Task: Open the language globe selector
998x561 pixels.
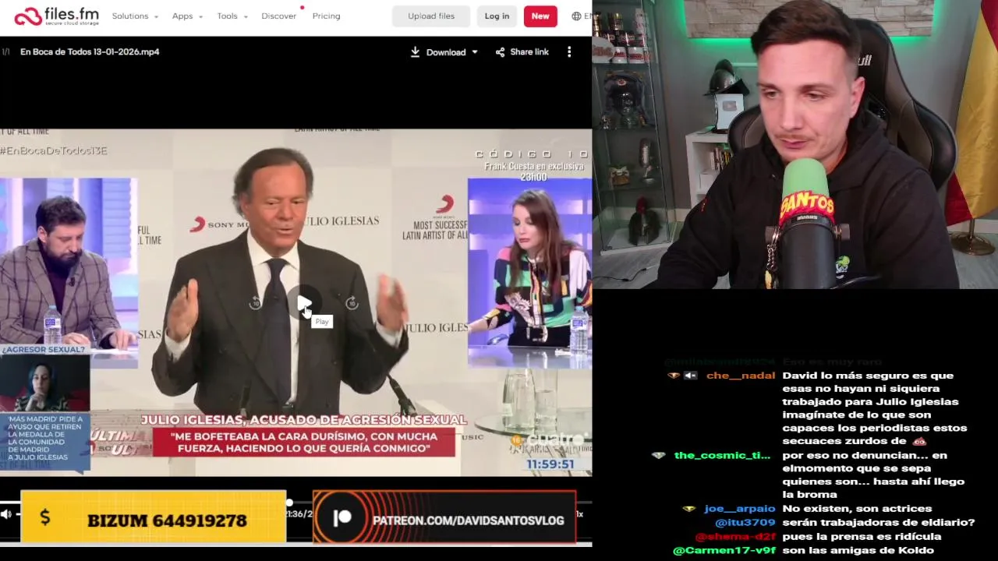Action: point(576,16)
